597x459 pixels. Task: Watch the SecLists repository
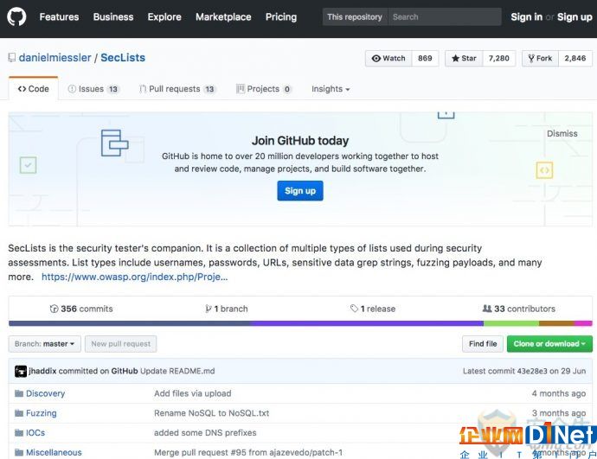coord(388,58)
